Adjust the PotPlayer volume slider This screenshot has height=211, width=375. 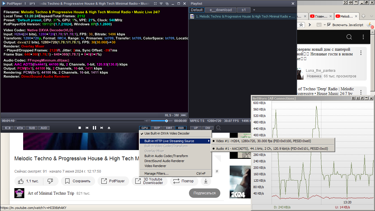point(162,121)
